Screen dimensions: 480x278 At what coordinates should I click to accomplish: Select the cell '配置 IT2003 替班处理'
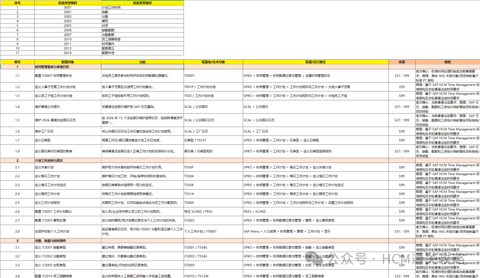[x=68, y=220]
